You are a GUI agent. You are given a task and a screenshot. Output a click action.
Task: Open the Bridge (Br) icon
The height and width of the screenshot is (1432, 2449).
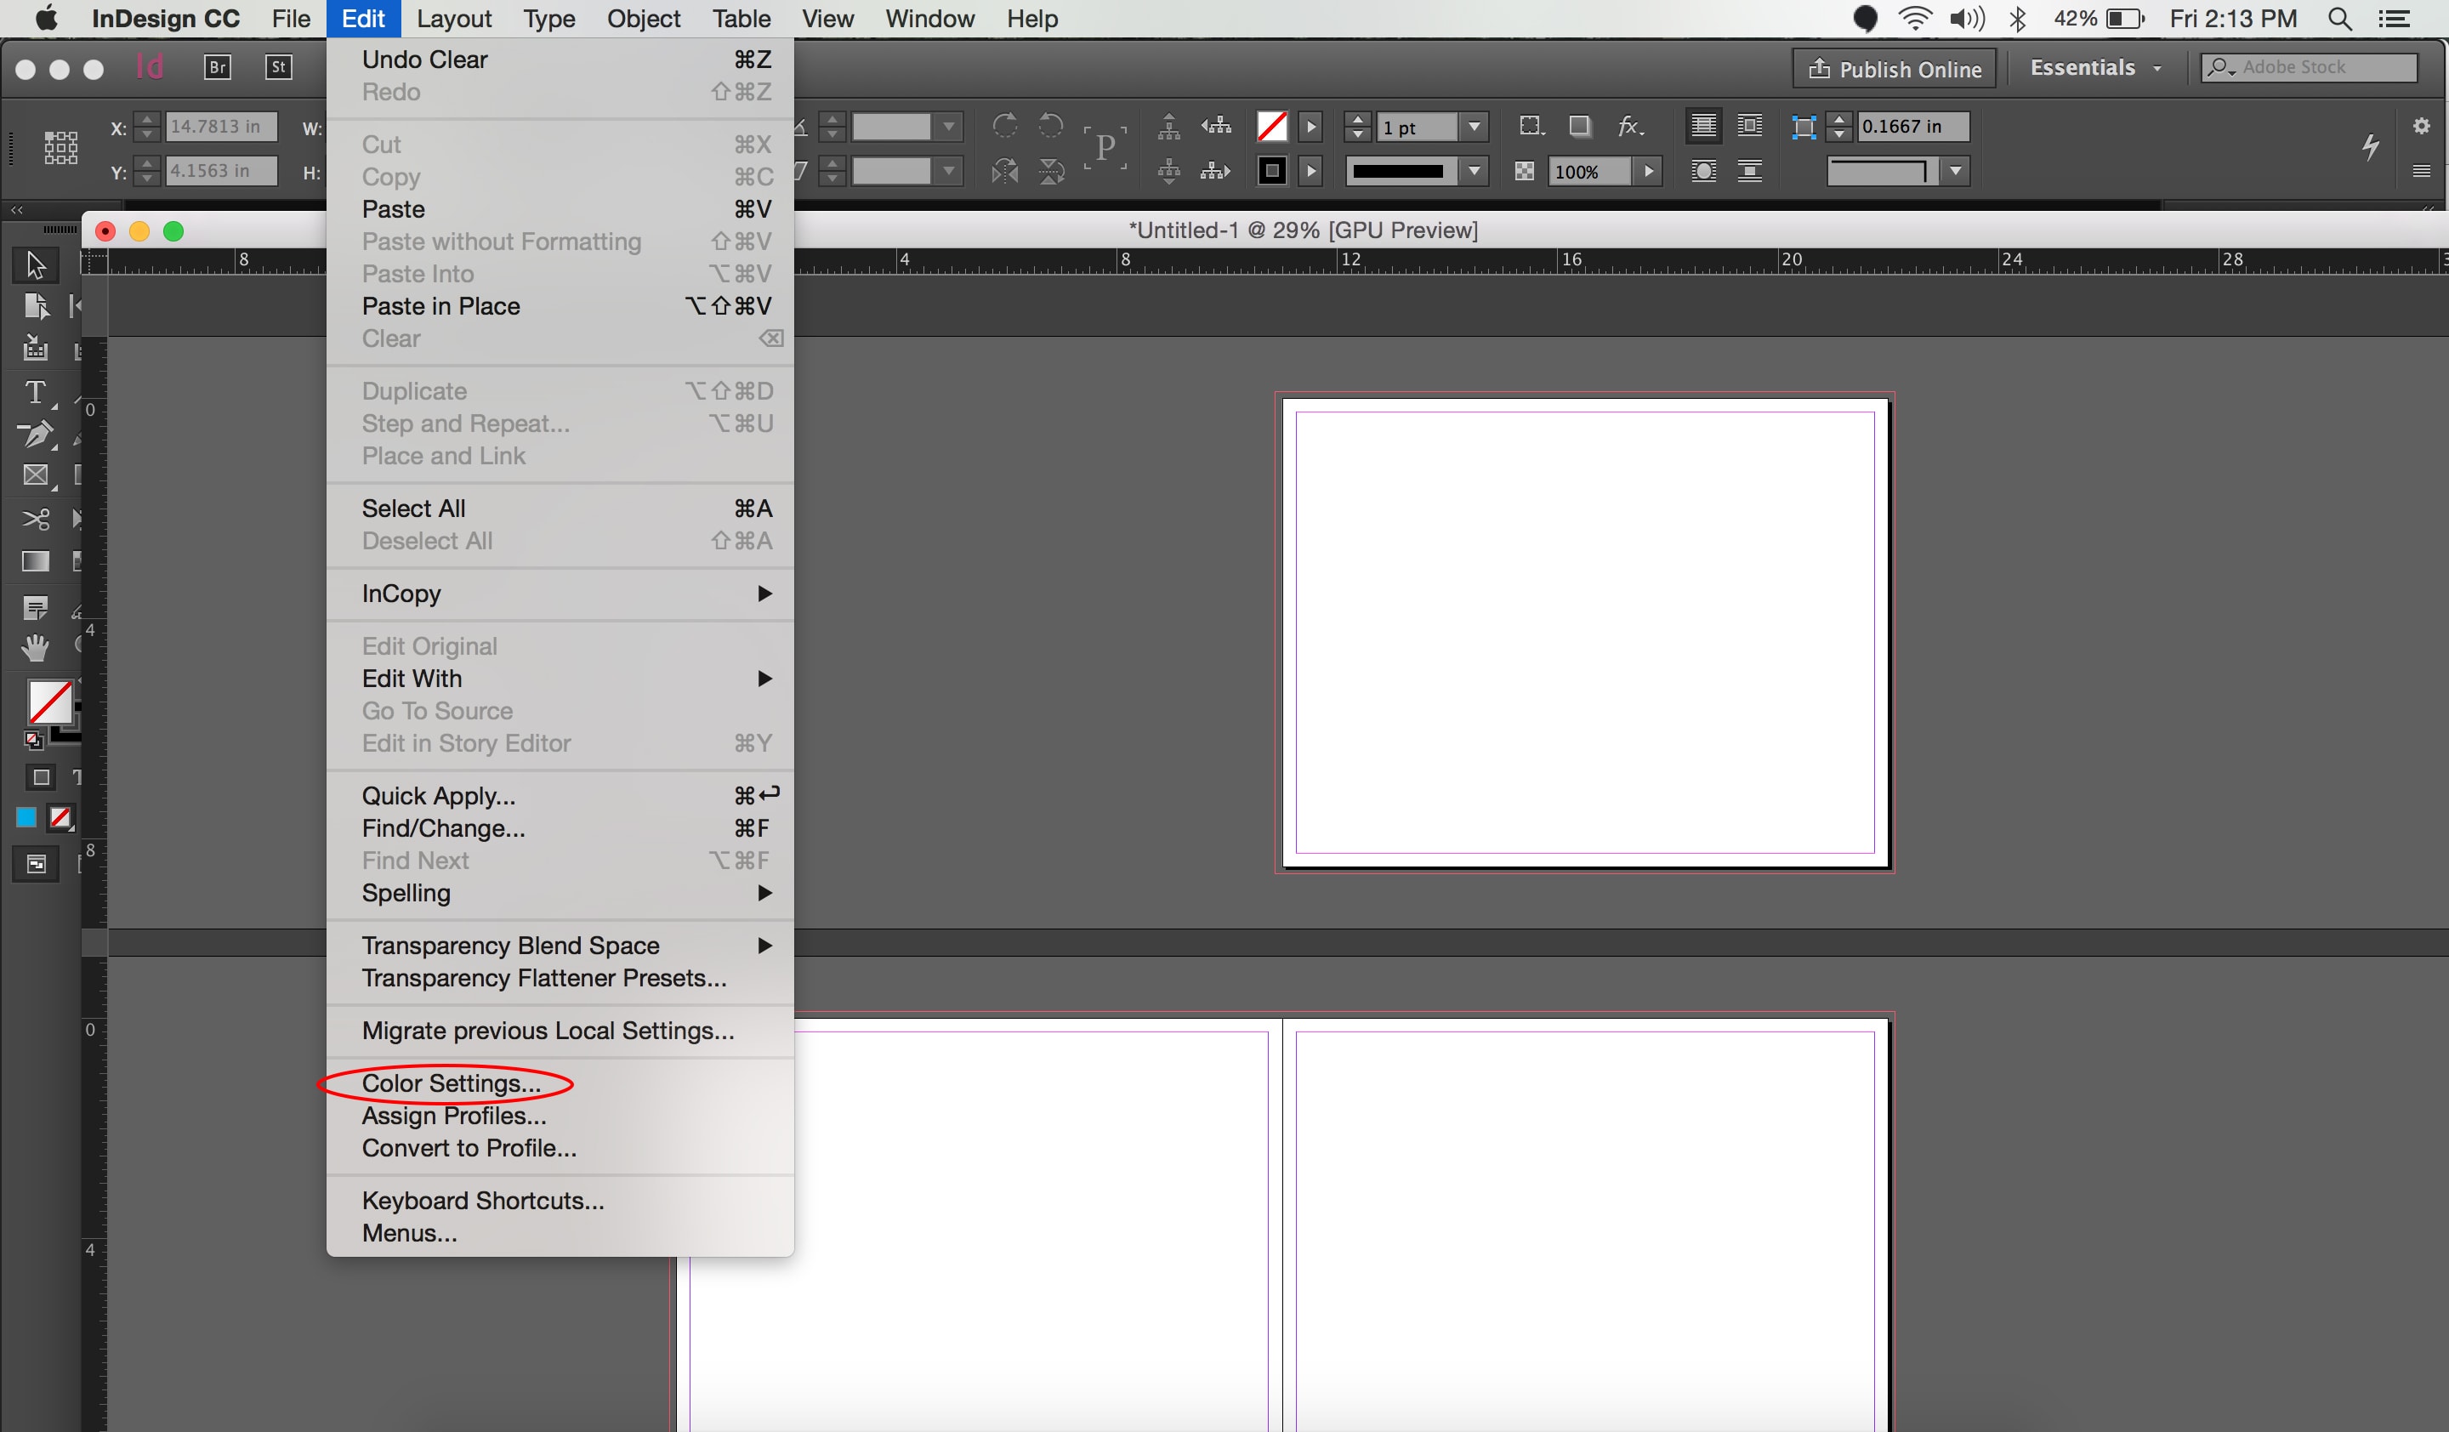pyautogui.click(x=218, y=67)
